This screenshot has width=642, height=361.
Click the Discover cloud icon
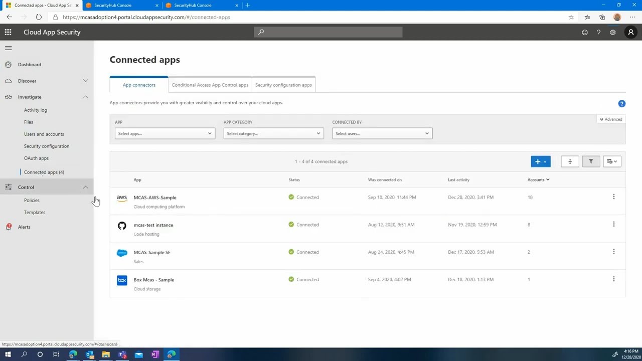(x=8, y=81)
